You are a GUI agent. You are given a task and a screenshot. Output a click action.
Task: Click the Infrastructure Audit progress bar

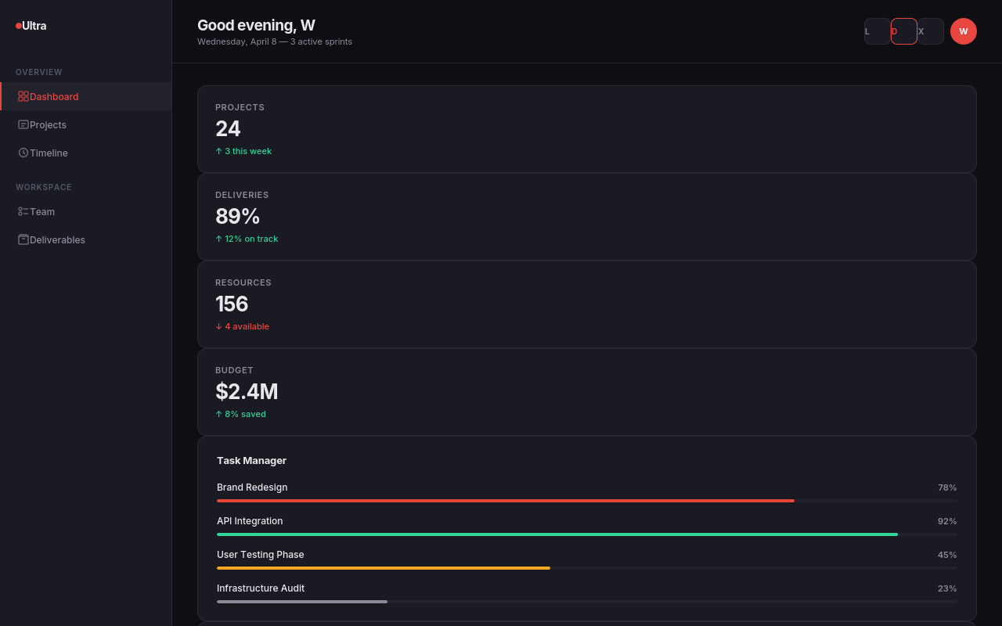pyautogui.click(x=586, y=602)
